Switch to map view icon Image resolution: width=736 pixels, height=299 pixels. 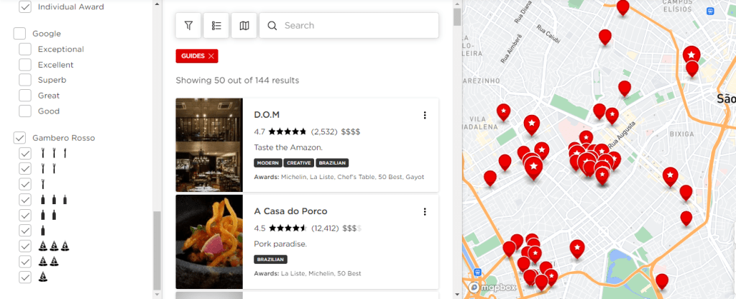coord(244,25)
